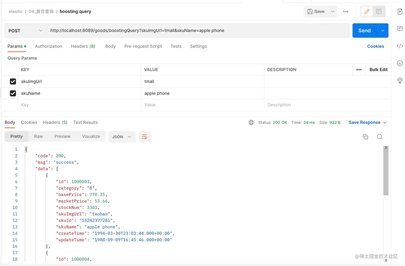Toggle line wrap icon in response toolbar
The width and height of the screenshot is (405, 266).
[x=144, y=137]
